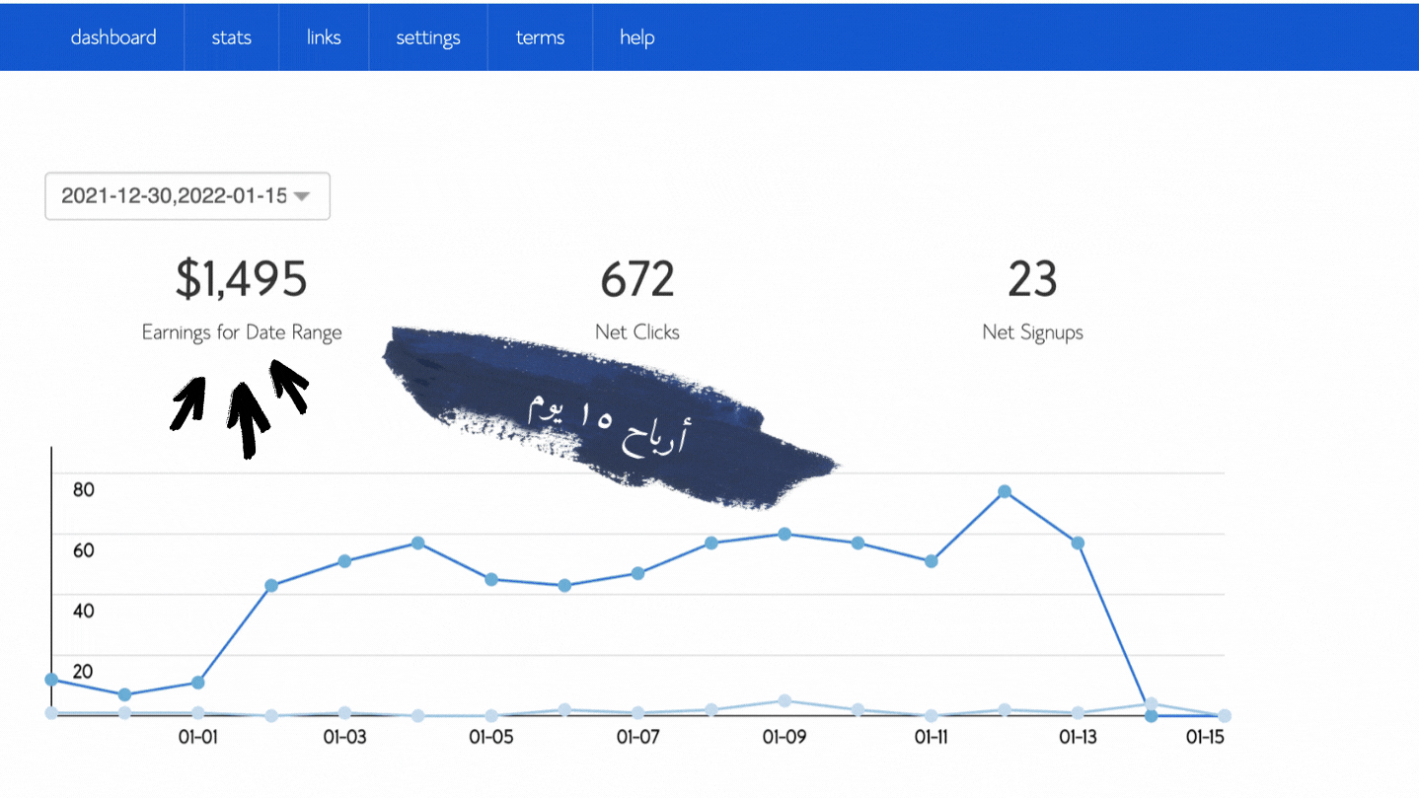Select the terms menu item
Screen dimensions: 1419x799
point(540,37)
